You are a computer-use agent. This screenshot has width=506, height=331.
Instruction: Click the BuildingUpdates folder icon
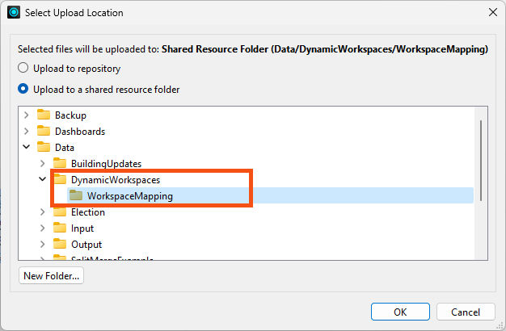60,164
